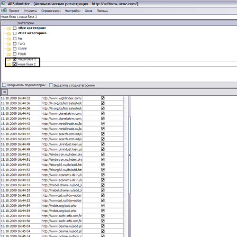This screenshot has width=237, height=237.
Task: Click first http://li.org/cs/li/create row at 16:44:36
Action: pyautogui.click(x=62, y=103)
